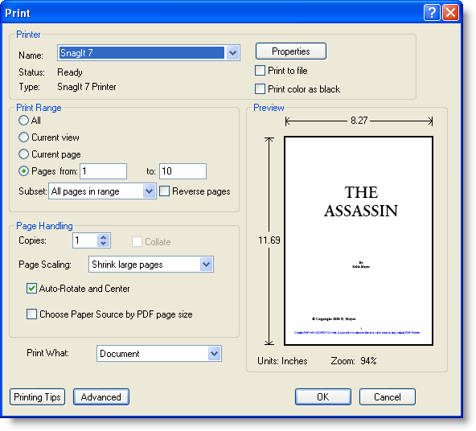Viewport: 476px width, 431px height.
Task: Expand the Print What dropdown
Action: 215,354
